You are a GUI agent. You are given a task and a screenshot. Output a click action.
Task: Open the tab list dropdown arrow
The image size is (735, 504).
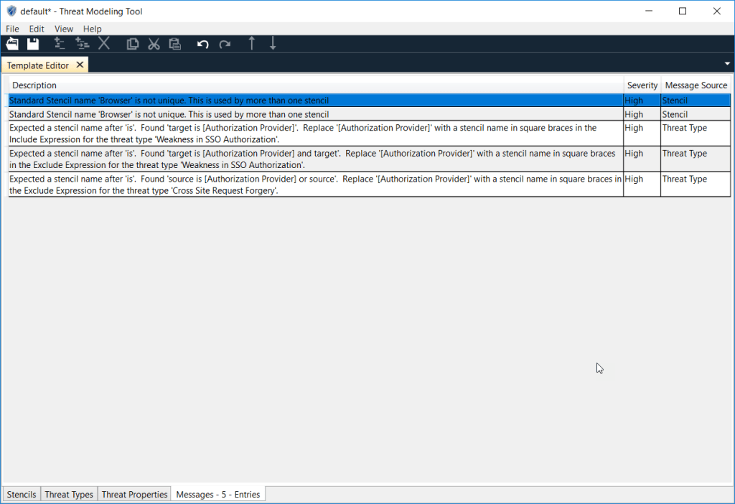[x=726, y=63]
